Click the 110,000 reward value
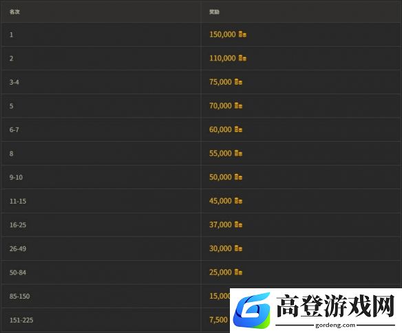The image size is (402, 333). pos(222,58)
